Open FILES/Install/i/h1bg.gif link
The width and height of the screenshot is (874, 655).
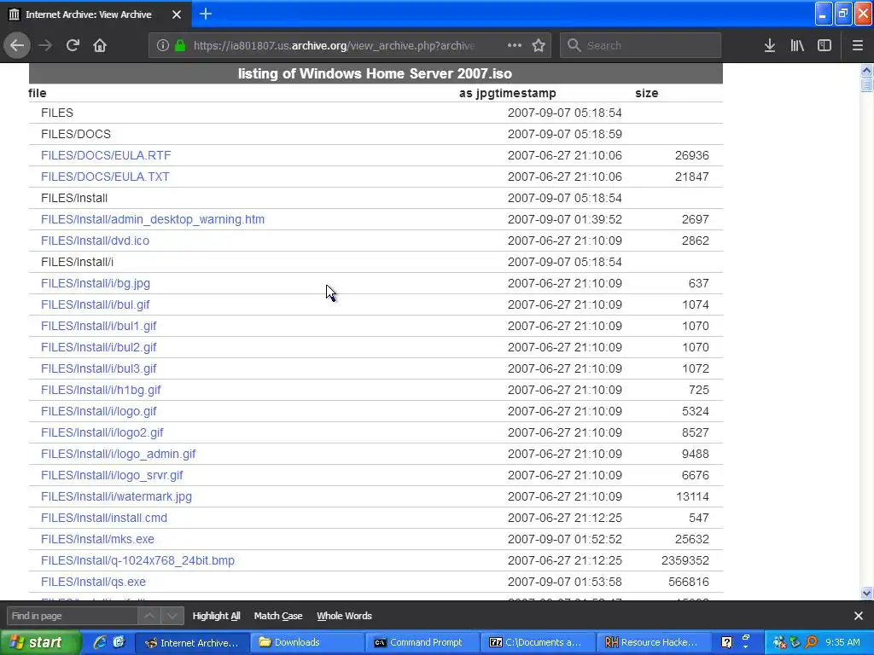click(101, 390)
